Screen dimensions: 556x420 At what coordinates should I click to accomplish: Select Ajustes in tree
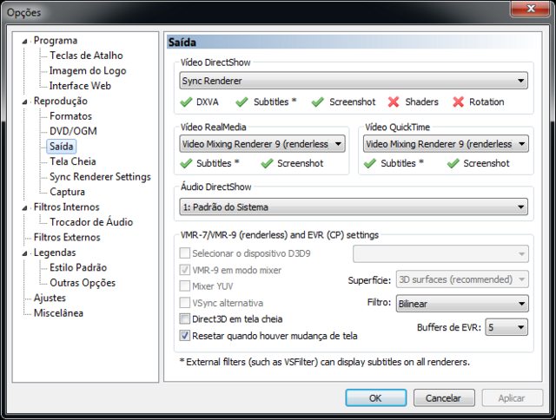(50, 298)
